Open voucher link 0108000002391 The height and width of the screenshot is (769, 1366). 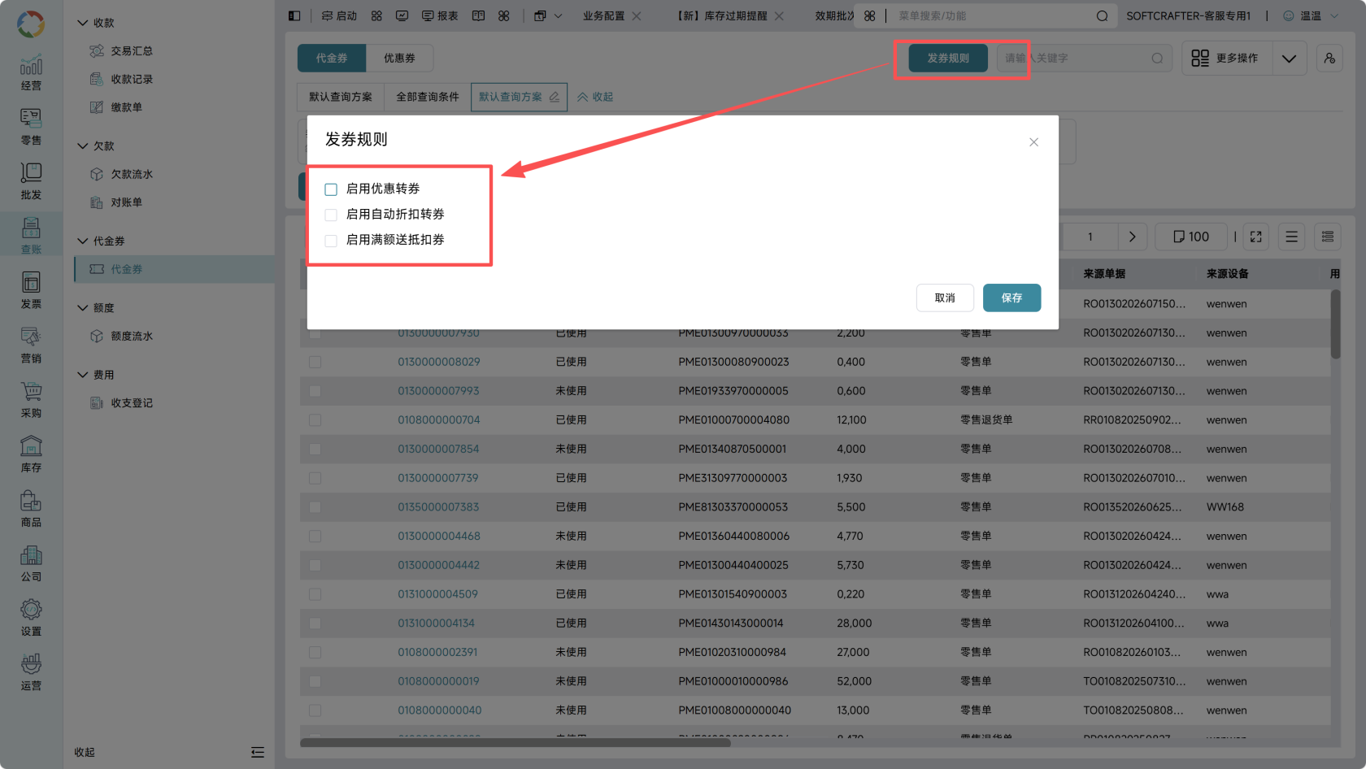point(437,652)
